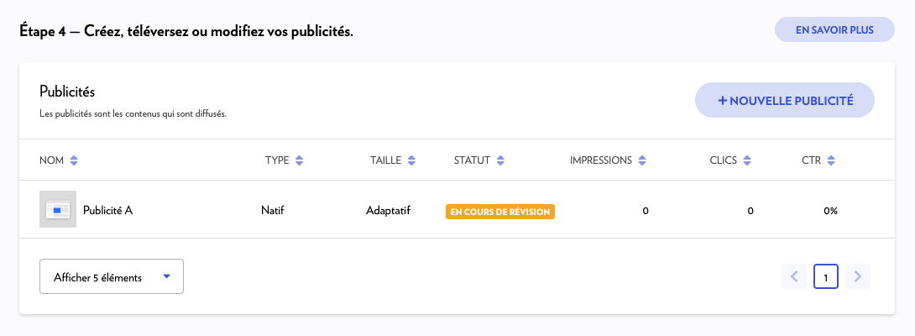Screen dimensions: 915x336
Task: Click the sort icon next to NOM
Action: coord(74,160)
